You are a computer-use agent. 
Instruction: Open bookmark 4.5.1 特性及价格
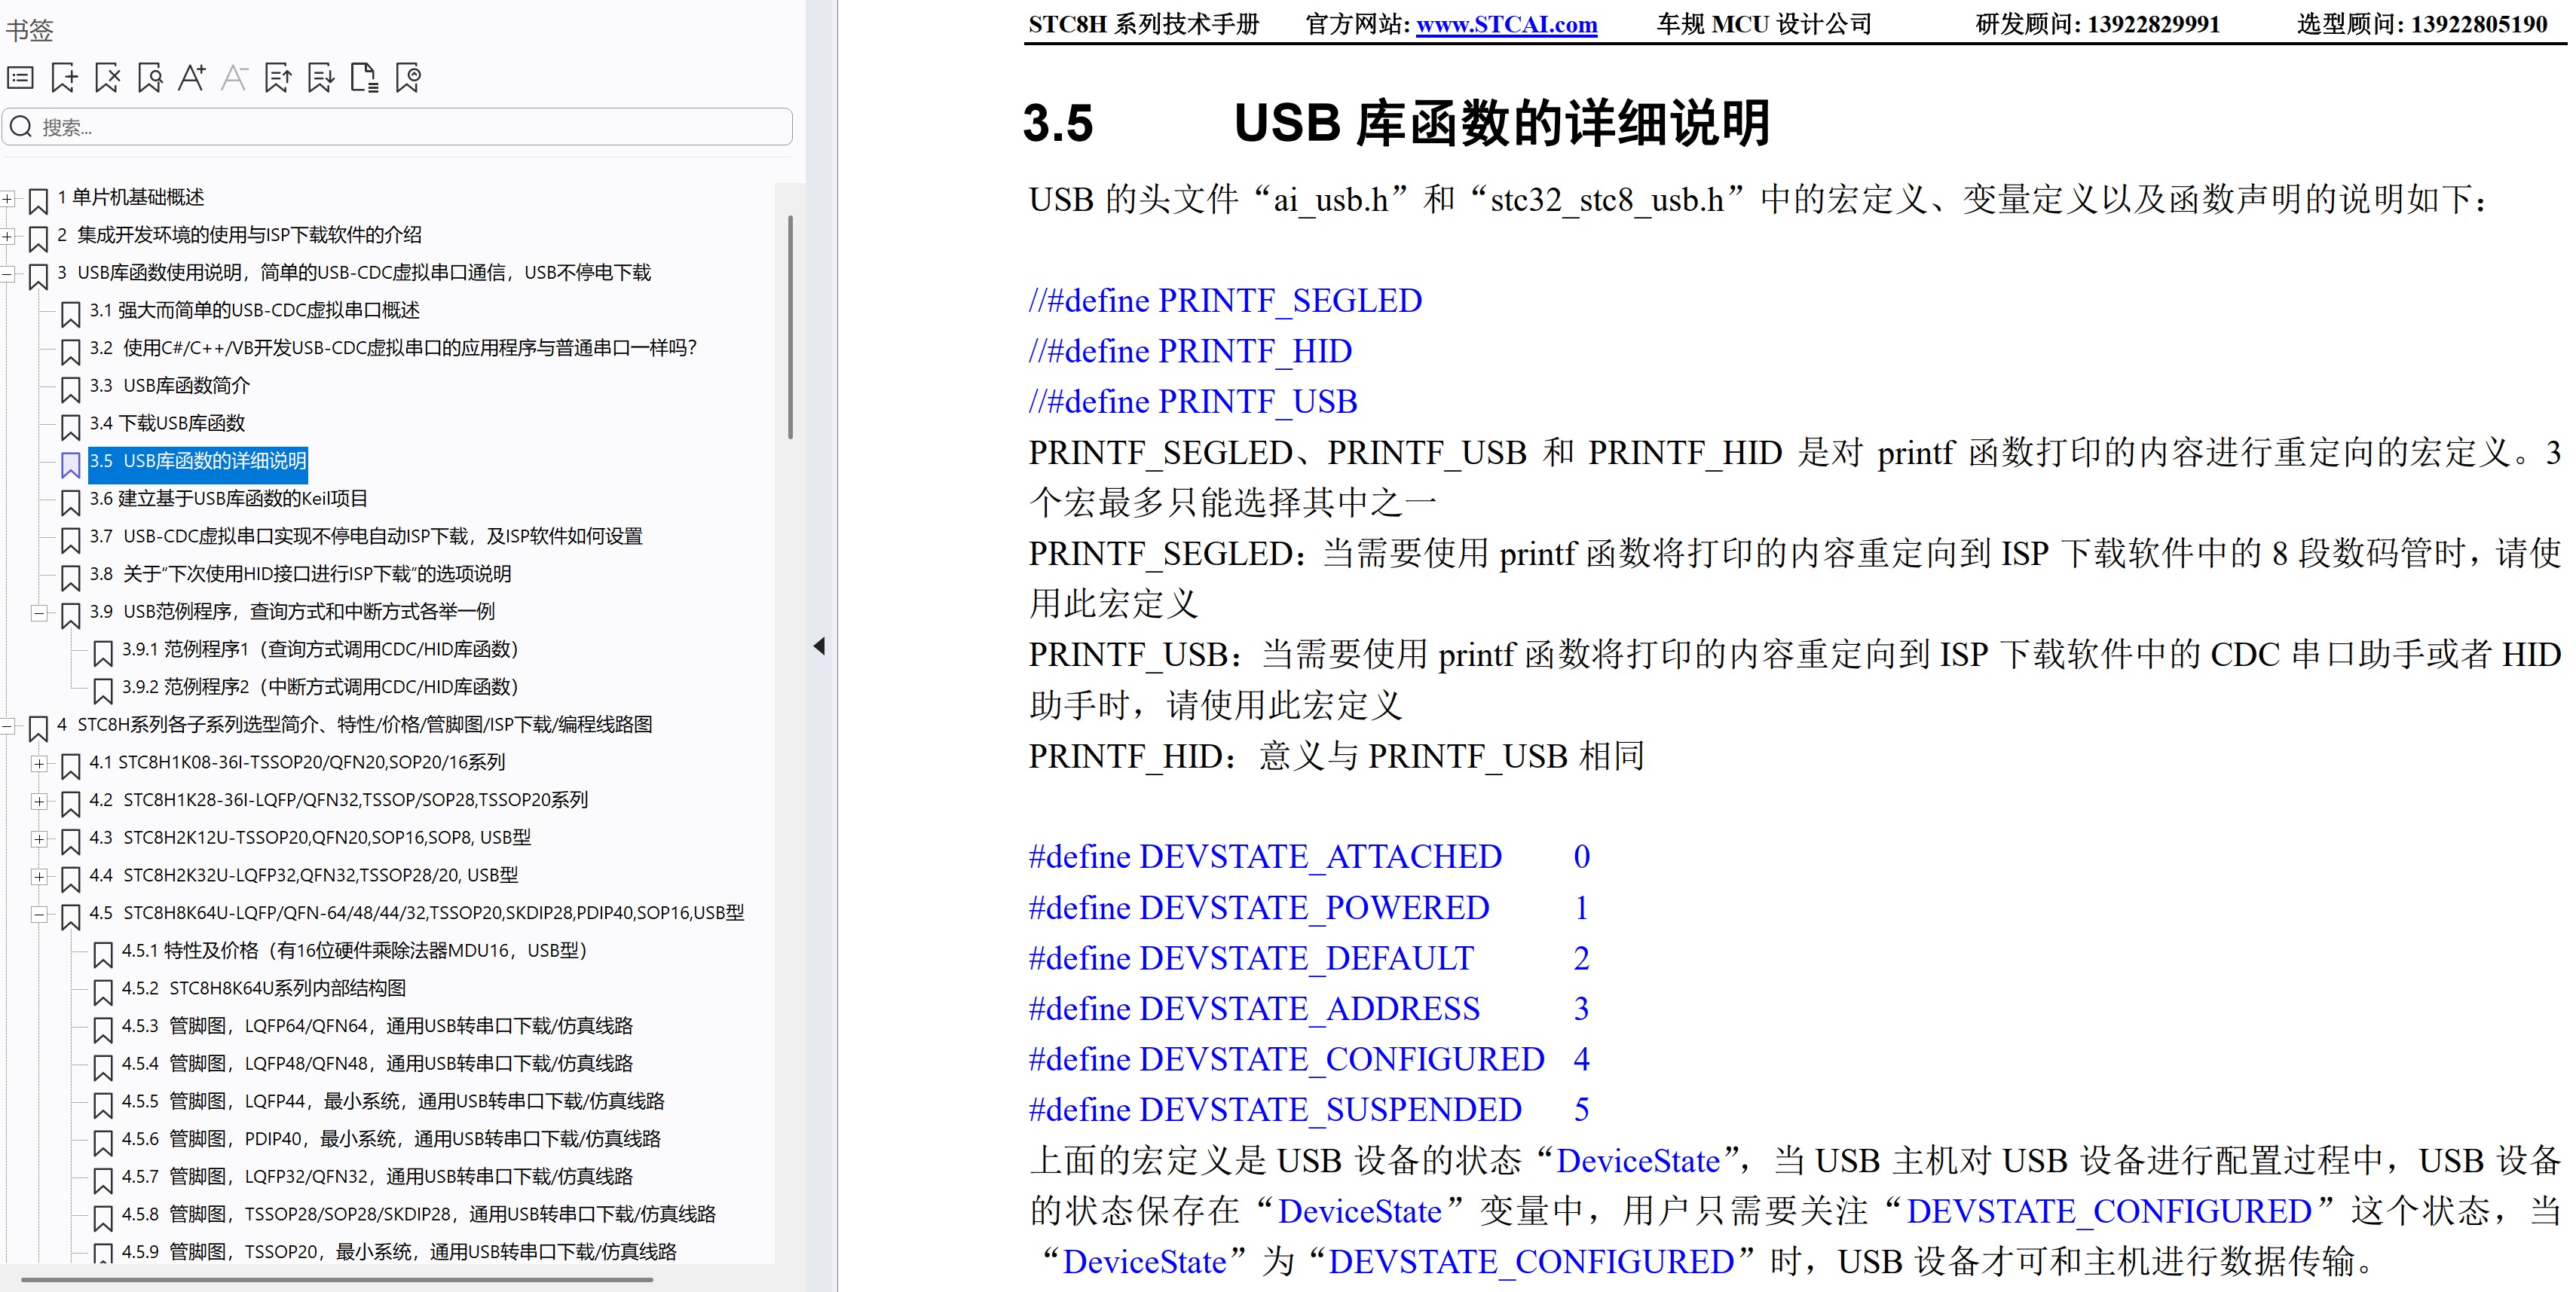pyautogui.click(x=354, y=950)
